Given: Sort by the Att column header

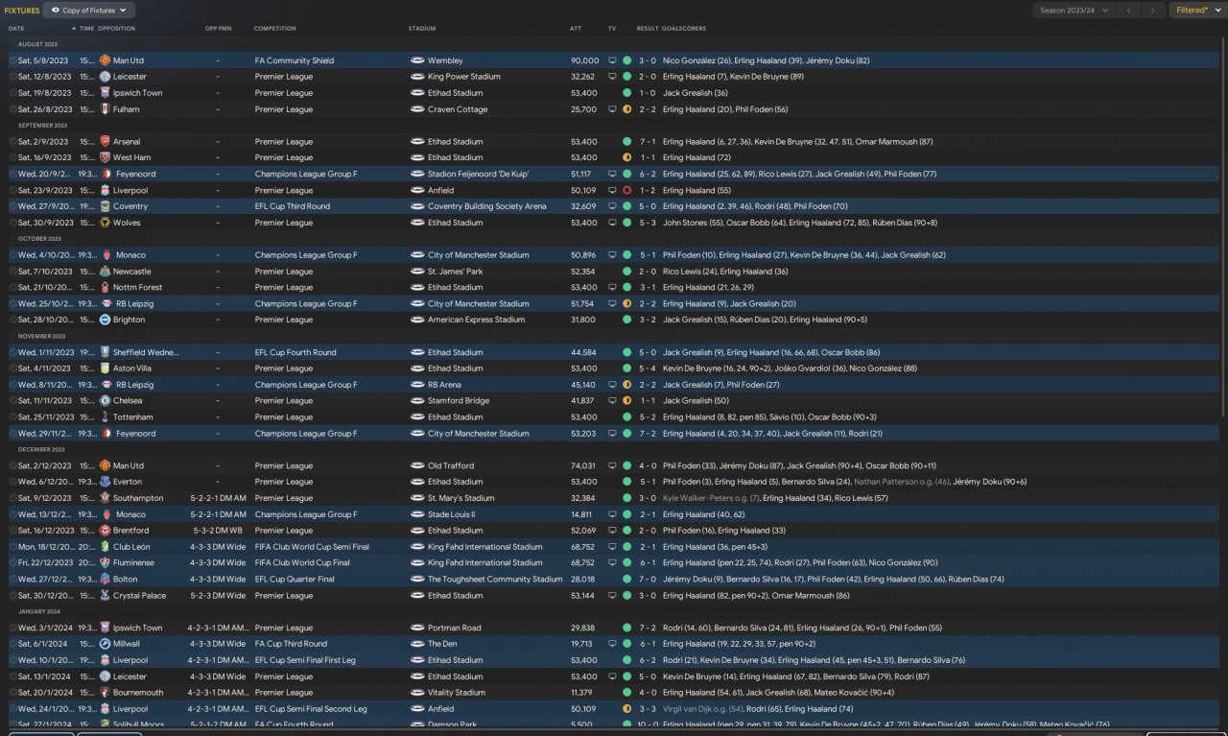Looking at the screenshot, I should [x=576, y=29].
